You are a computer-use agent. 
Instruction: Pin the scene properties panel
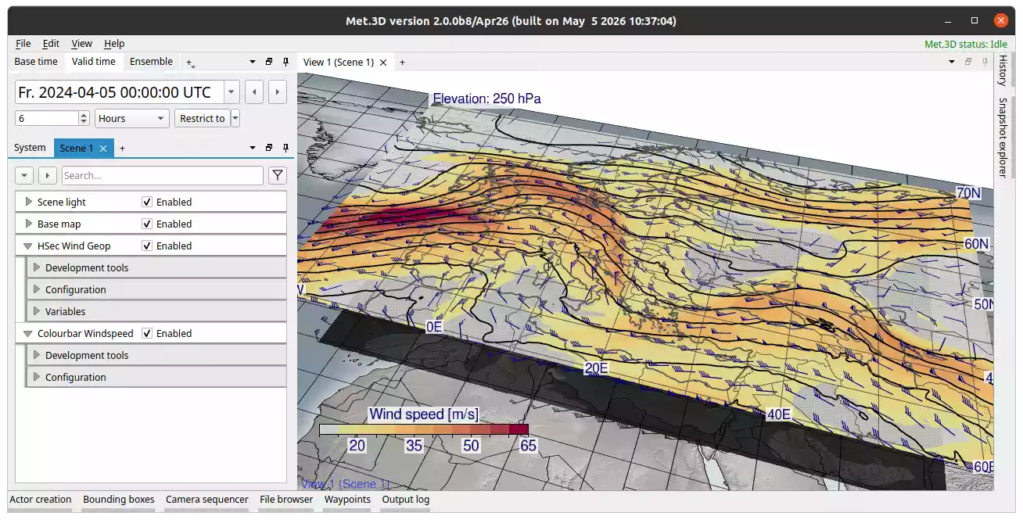[285, 148]
